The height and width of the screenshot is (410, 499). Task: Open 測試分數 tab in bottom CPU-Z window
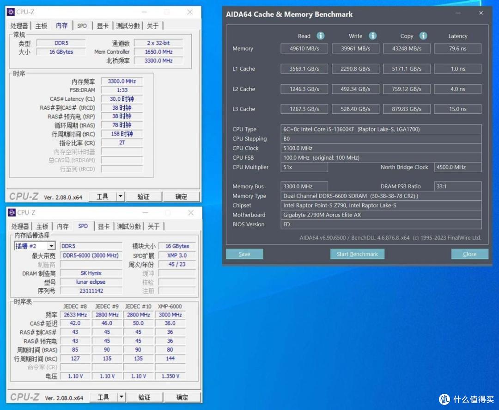pos(128,226)
